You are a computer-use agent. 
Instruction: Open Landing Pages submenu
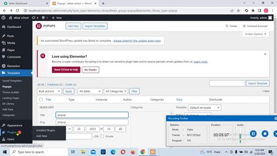pyautogui.click(x=11, y=98)
